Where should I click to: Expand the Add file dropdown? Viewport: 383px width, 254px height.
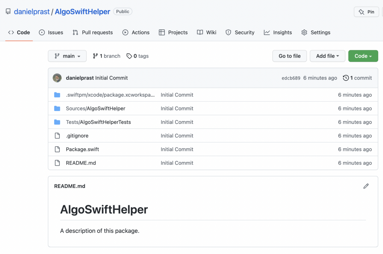(x=327, y=56)
